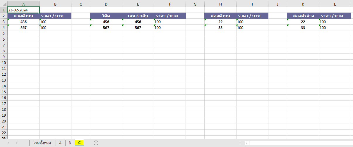Select column L by its header

(x=335, y=4)
